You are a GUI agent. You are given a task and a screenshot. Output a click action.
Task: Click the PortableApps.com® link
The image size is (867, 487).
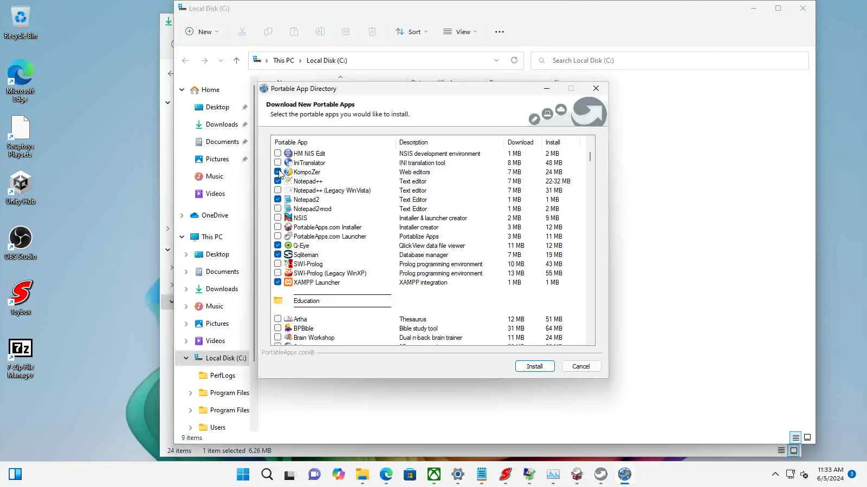point(288,352)
